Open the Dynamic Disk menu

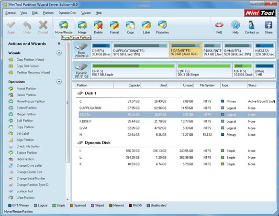pos(67,13)
